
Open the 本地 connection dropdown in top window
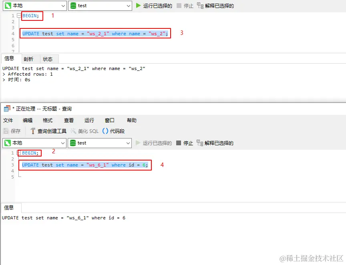coord(35,6)
